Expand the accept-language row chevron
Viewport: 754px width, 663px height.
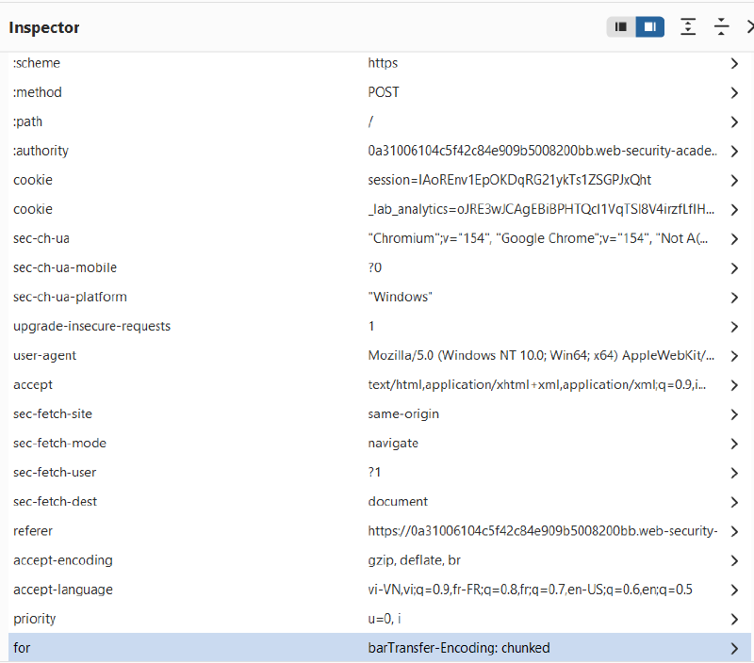pyautogui.click(x=734, y=590)
